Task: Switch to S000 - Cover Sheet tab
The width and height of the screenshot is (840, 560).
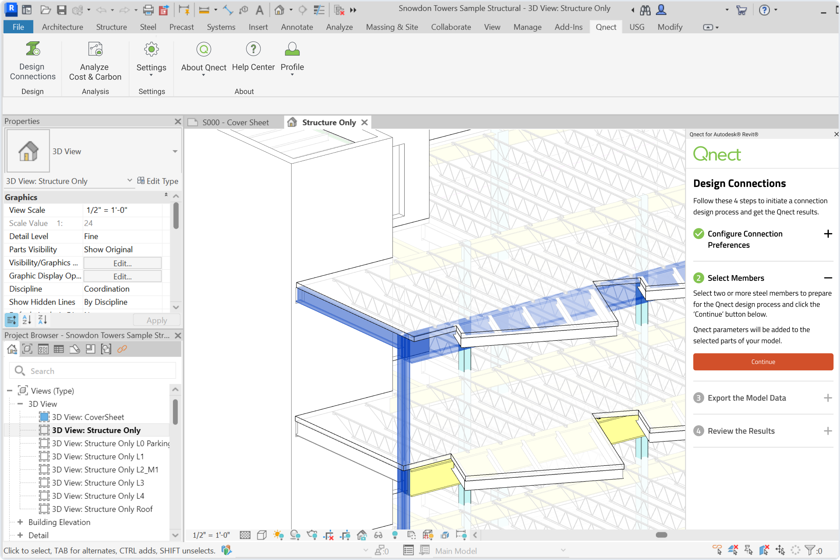Action: (235, 122)
